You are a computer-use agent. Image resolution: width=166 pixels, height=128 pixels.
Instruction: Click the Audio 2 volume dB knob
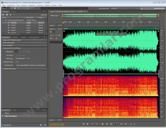coord(53,35)
